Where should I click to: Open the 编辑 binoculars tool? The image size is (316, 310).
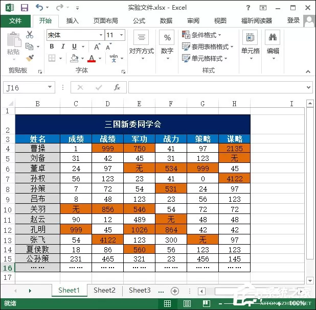(x=273, y=37)
